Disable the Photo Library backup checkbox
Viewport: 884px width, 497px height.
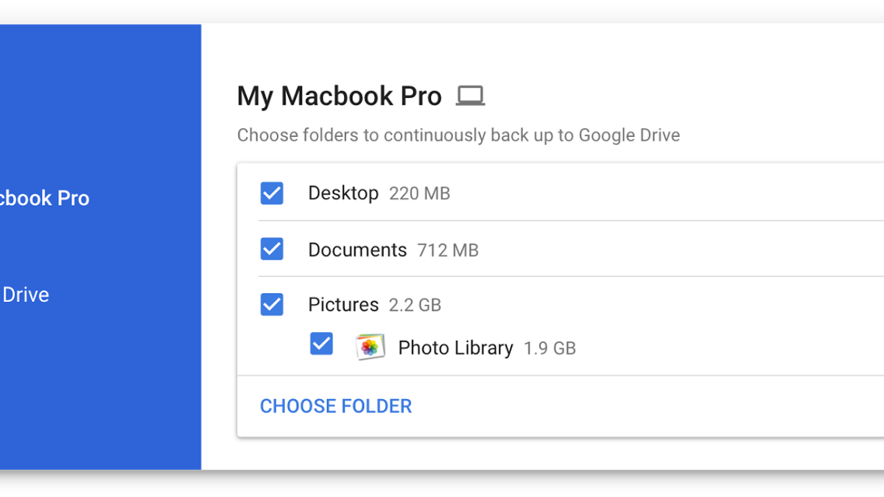tap(321, 343)
